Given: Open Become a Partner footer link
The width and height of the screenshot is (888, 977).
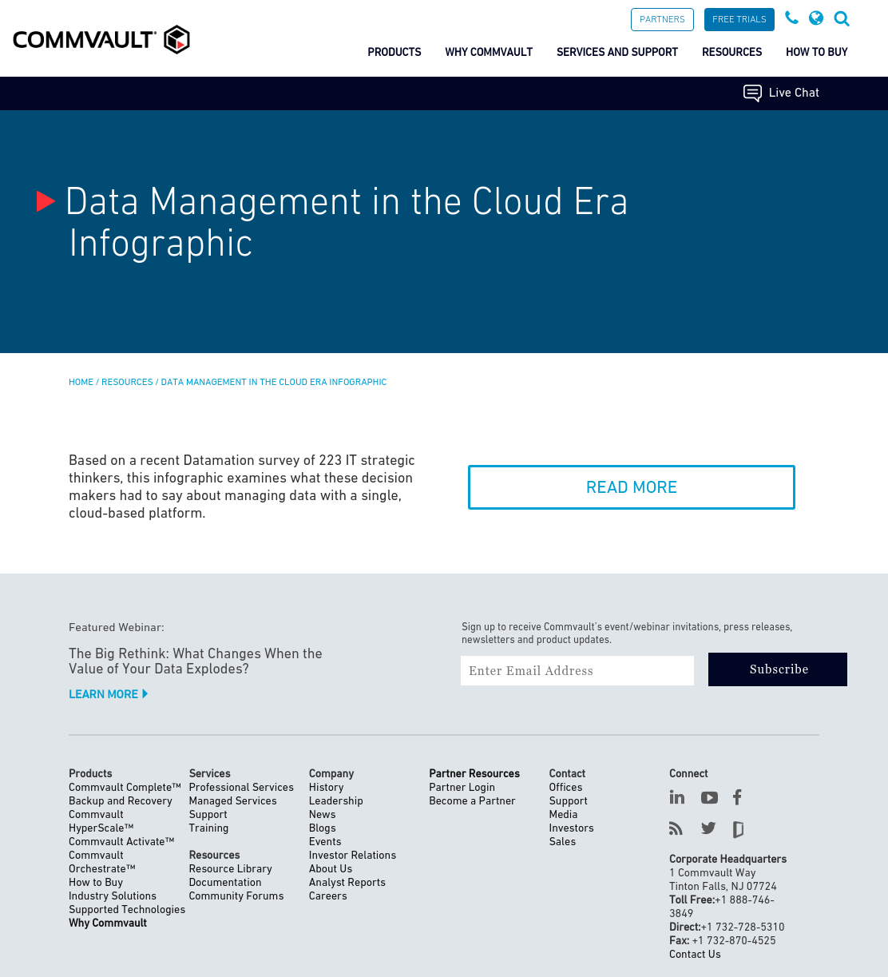Looking at the screenshot, I should [x=473, y=801].
